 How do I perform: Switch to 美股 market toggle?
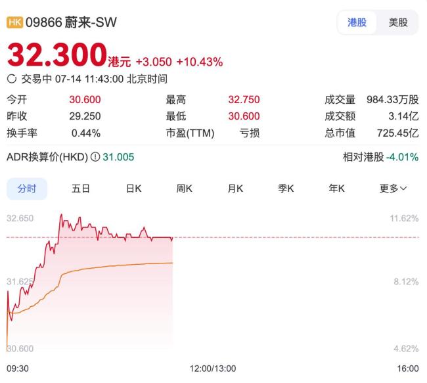pos(398,22)
